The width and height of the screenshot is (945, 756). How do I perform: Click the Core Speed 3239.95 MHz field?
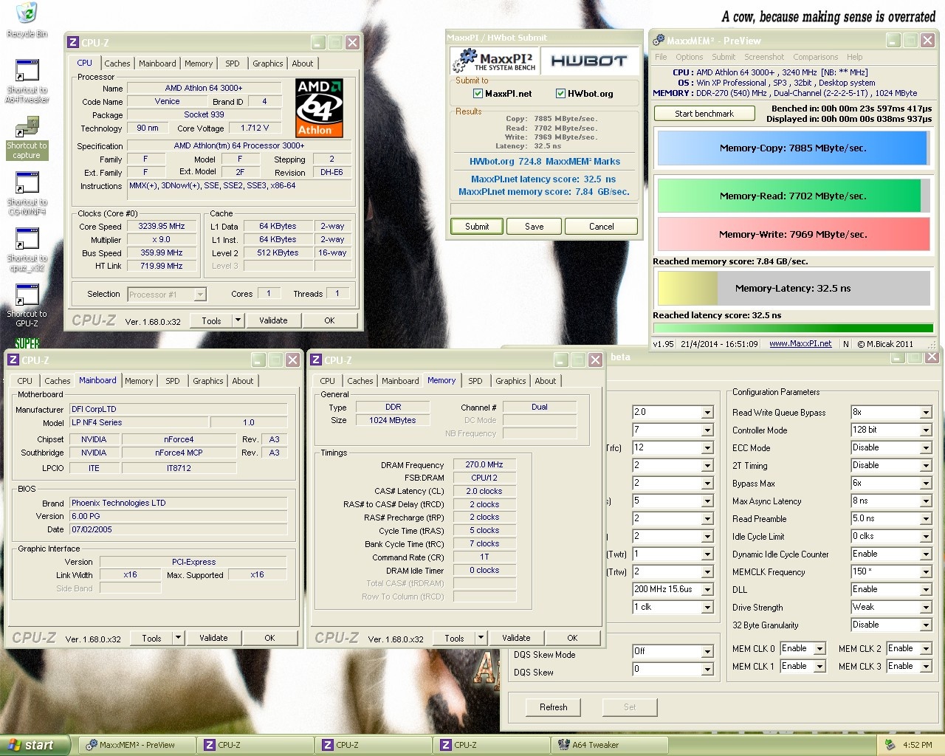(x=162, y=227)
